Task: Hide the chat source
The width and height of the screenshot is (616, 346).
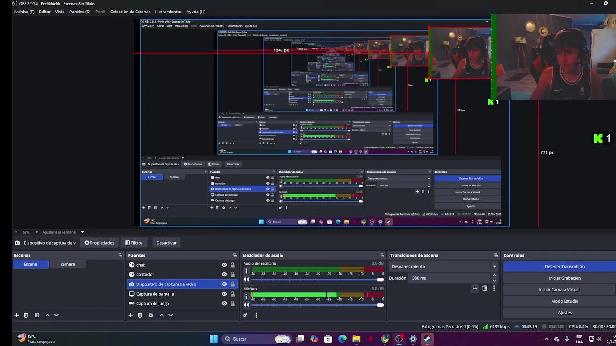Action: [224, 265]
